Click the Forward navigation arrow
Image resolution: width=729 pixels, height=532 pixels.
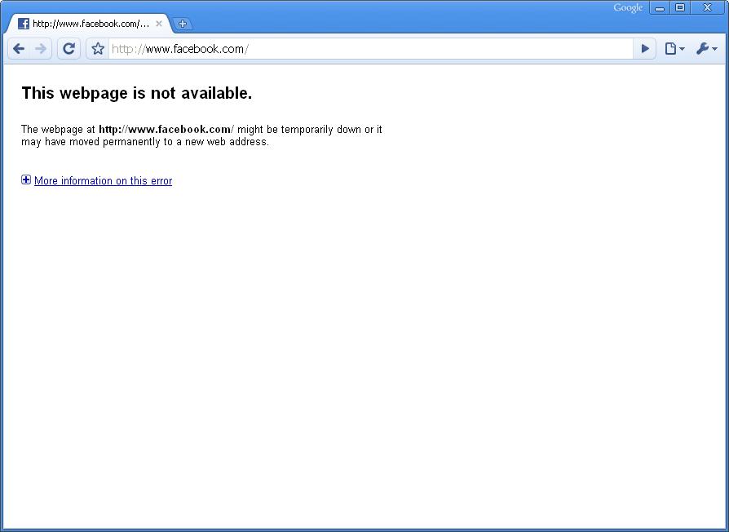pyautogui.click(x=41, y=49)
